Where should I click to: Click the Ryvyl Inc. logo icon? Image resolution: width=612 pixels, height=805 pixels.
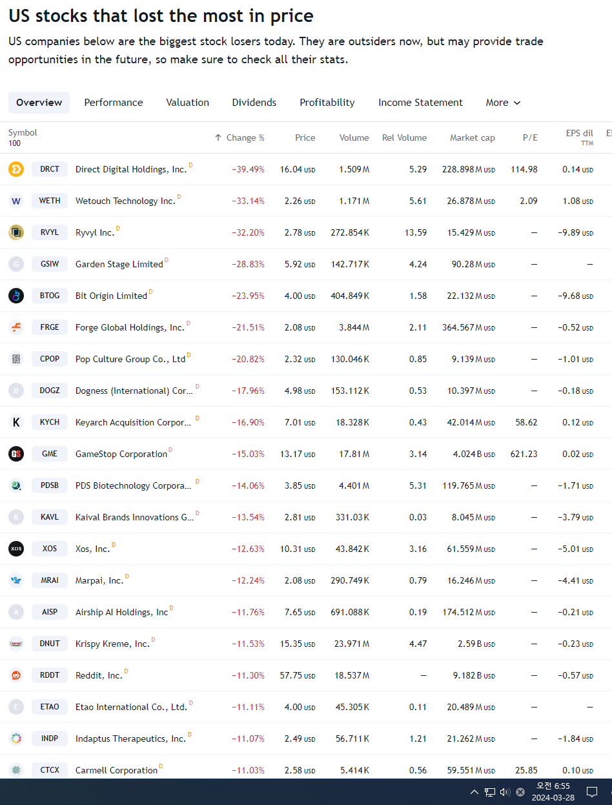pyautogui.click(x=16, y=232)
